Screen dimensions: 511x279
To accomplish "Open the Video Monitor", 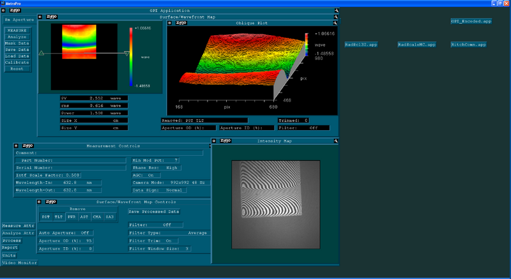I will [20, 263].
